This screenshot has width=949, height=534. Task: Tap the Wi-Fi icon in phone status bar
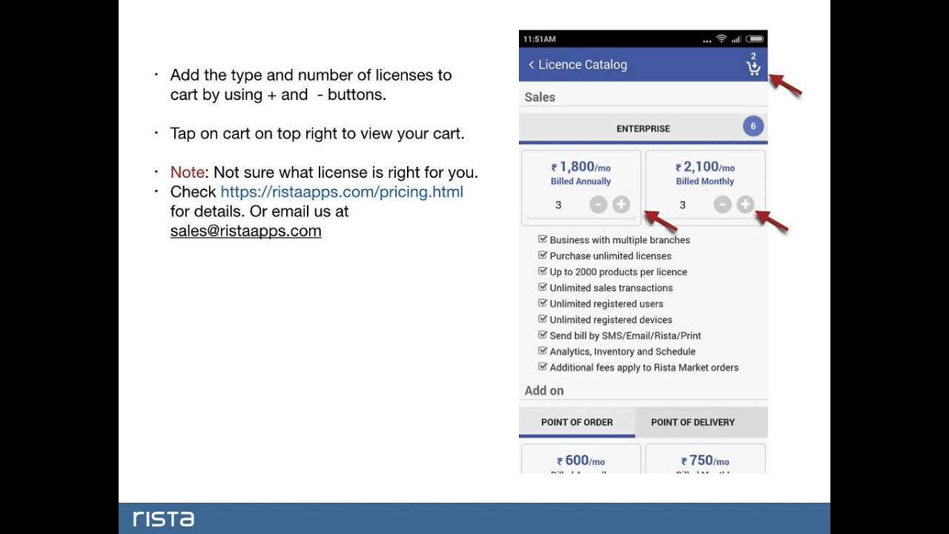point(721,39)
